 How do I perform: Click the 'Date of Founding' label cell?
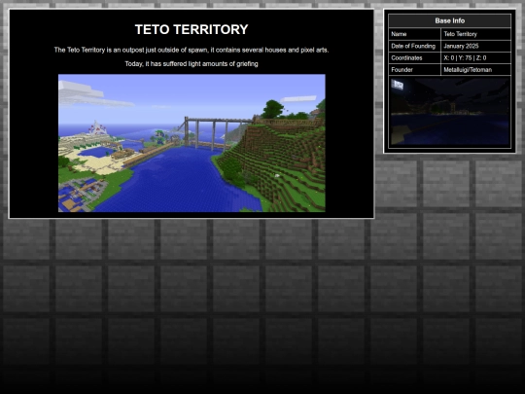[x=414, y=46]
